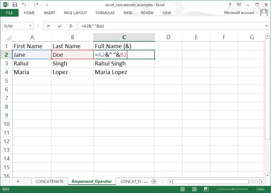Confirm the formula with the checkmark icon
This screenshot has width=271, height=193.
60,26
